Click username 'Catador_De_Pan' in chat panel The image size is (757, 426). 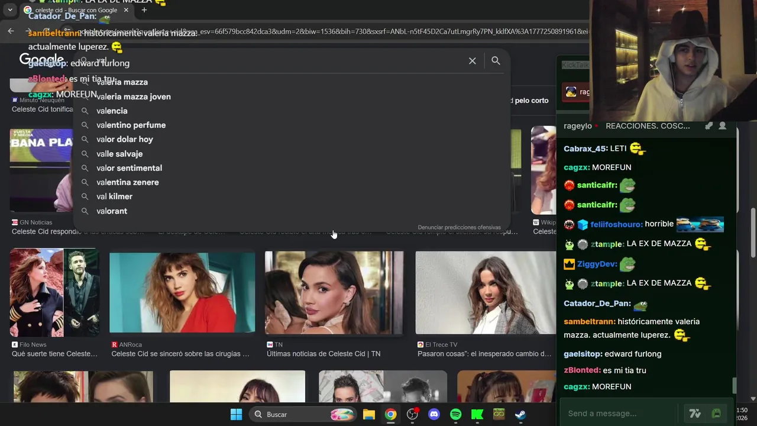coord(597,304)
